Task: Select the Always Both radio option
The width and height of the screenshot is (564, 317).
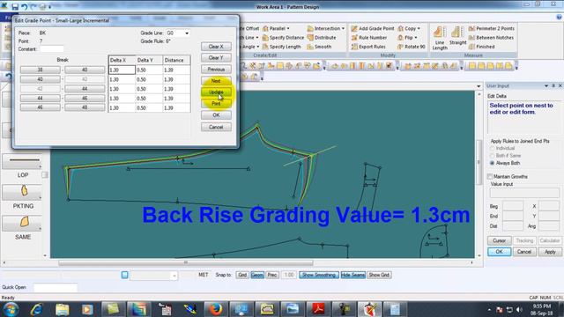Action: point(492,163)
